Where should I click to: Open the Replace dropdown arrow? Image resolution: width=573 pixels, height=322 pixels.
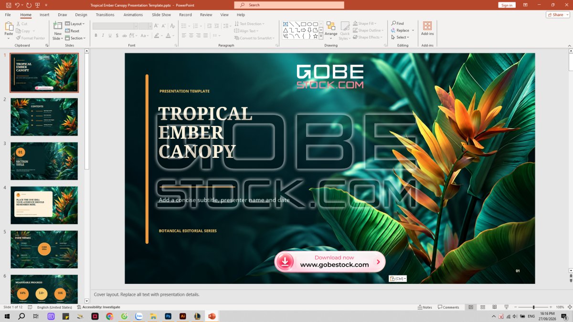tap(413, 31)
